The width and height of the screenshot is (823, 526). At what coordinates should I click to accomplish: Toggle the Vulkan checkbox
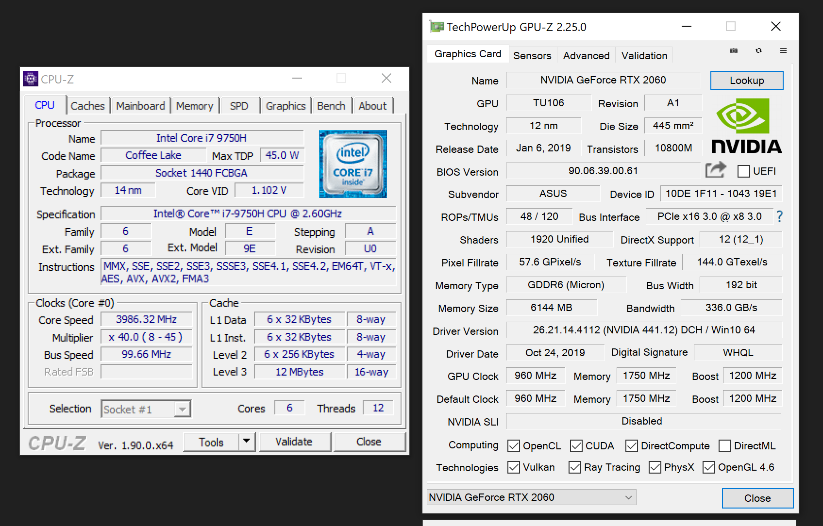pyautogui.click(x=513, y=467)
